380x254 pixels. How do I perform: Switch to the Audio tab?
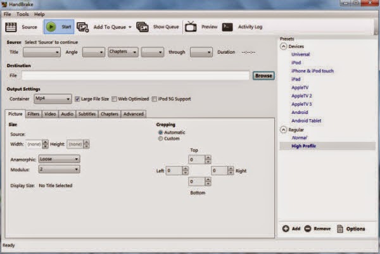(x=67, y=114)
